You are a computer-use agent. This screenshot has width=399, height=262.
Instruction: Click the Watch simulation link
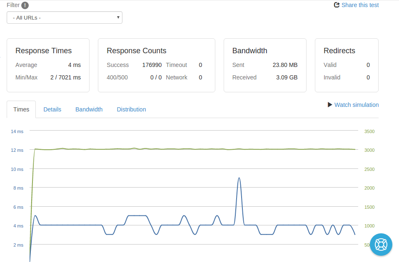(x=356, y=105)
